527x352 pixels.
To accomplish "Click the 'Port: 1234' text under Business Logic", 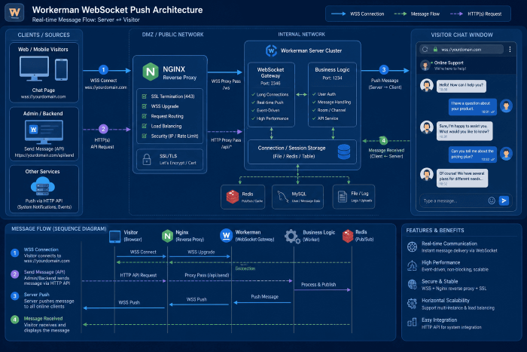I will (x=332, y=78).
